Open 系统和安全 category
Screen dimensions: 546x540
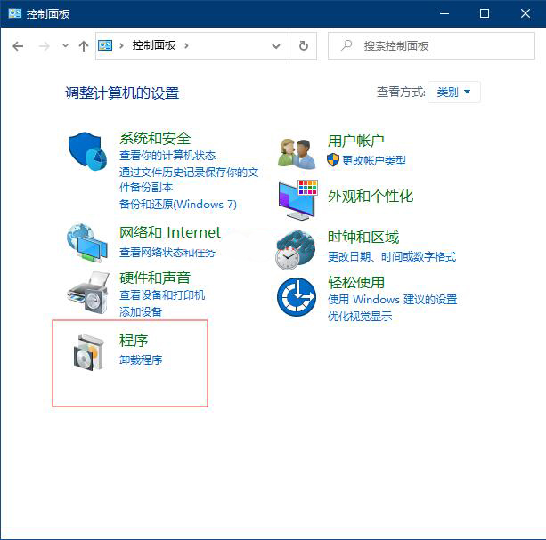click(155, 139)
